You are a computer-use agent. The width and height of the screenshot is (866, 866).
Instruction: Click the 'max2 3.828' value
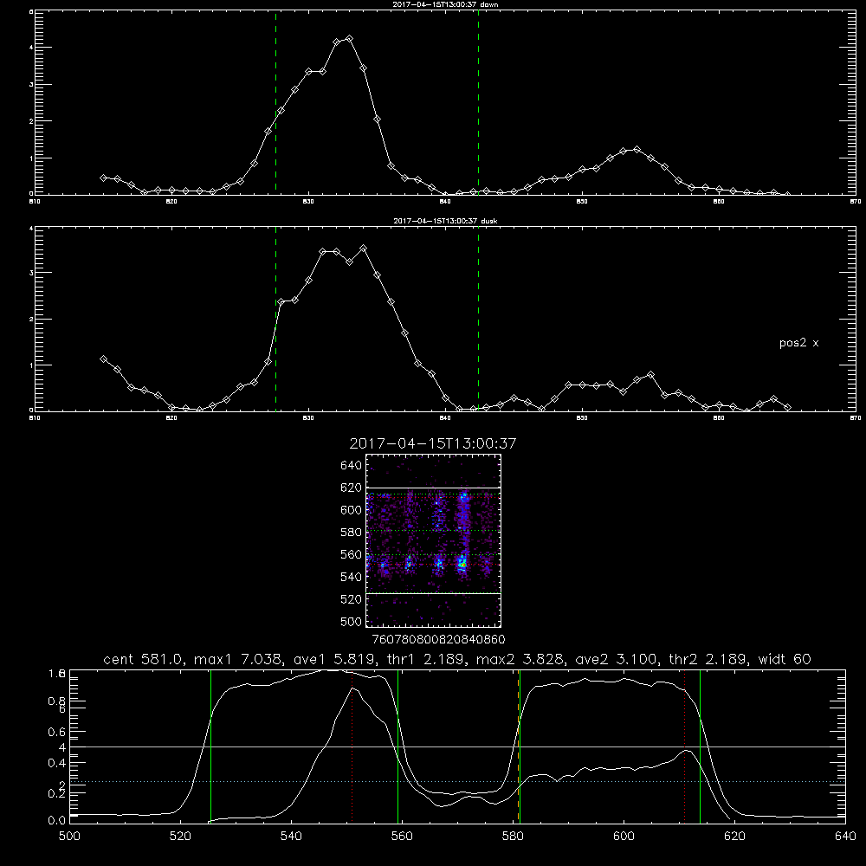(519, 659)
